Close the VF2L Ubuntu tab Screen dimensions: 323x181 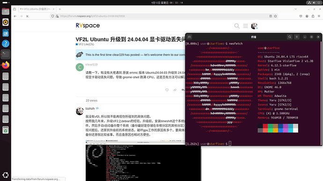coord(53,9)
